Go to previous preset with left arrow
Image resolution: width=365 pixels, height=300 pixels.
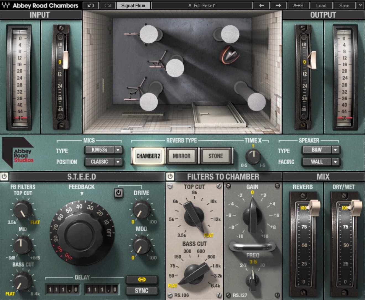261,5
